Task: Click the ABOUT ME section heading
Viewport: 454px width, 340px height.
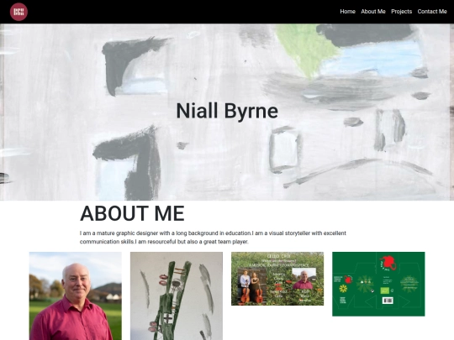Action: (x=132, y=213)
